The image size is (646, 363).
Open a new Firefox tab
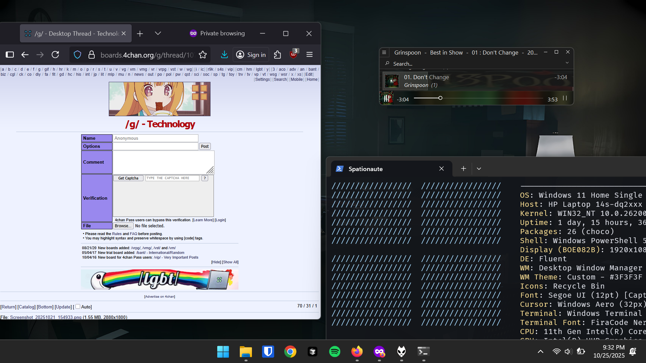click(x=140, y=33)
